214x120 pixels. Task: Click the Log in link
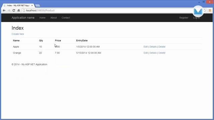click(196, 18)
